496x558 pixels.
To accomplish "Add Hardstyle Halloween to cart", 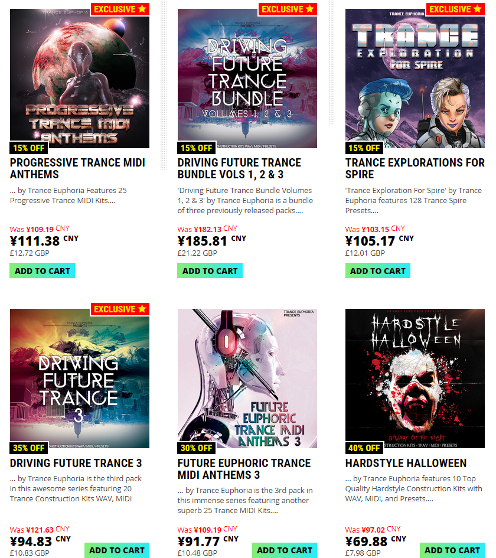I will click(452, 550).
